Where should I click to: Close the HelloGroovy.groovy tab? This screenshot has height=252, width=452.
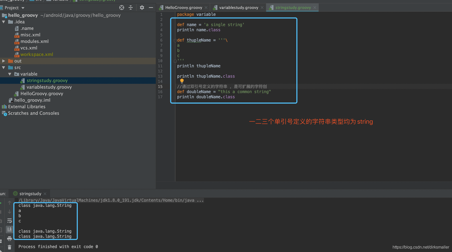pos(206,8)
